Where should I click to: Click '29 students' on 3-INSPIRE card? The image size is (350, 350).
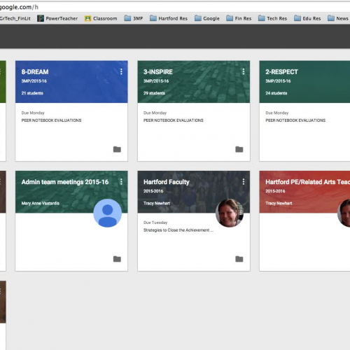click(x=154, y=93)
